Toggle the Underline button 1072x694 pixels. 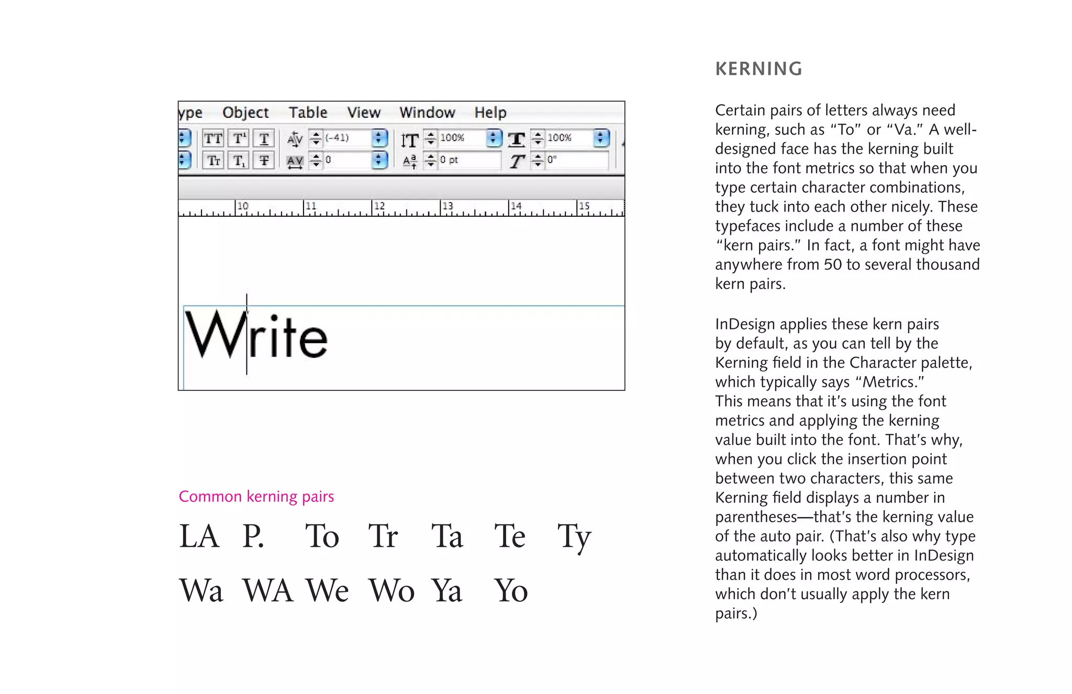[264, 139]
